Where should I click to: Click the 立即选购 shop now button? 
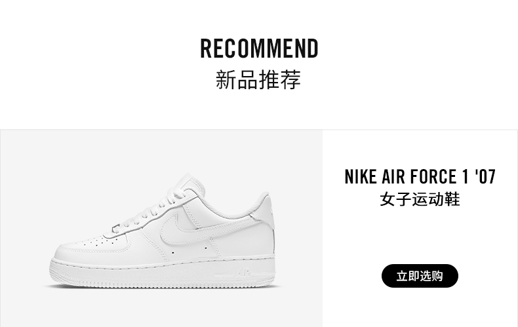pyautogui.click(x=420, y=276)
